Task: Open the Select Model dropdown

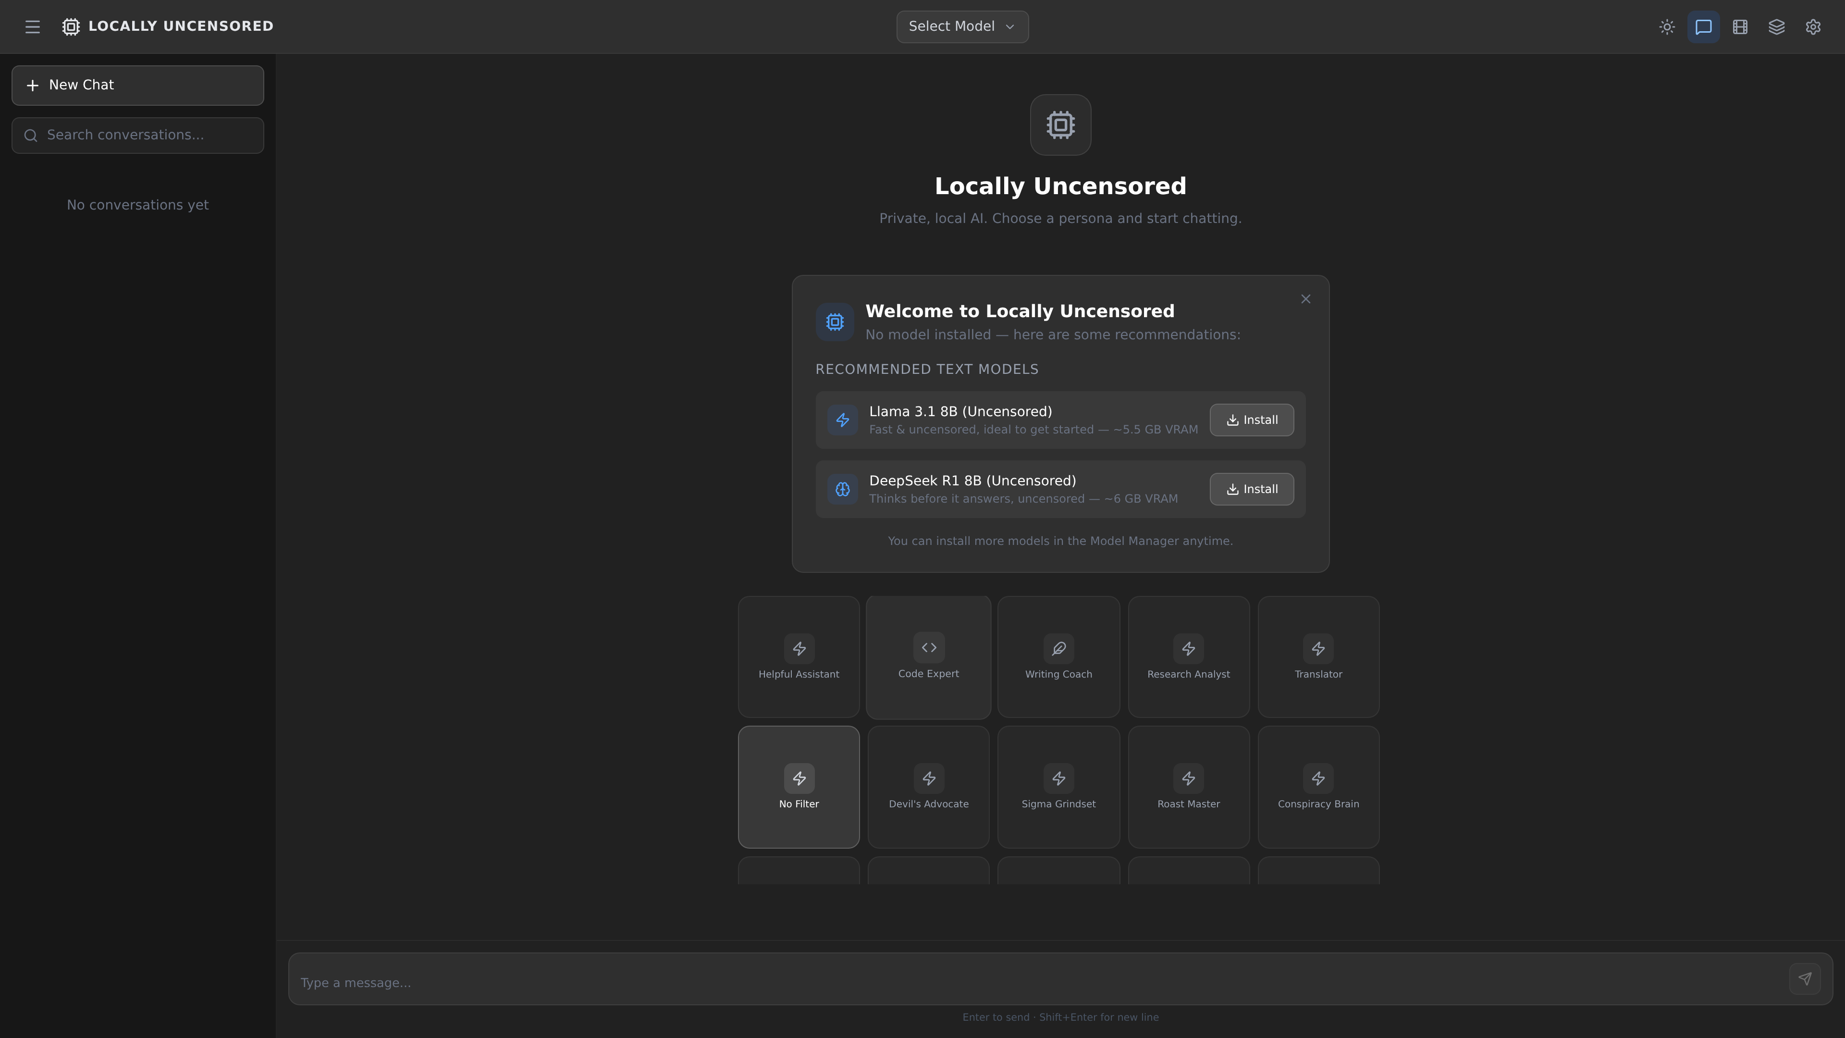Action: click(962, 26)
